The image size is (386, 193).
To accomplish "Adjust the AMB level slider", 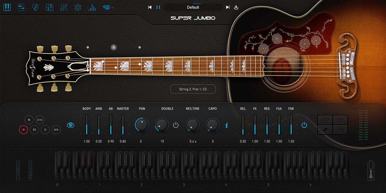I will (99, 125).
